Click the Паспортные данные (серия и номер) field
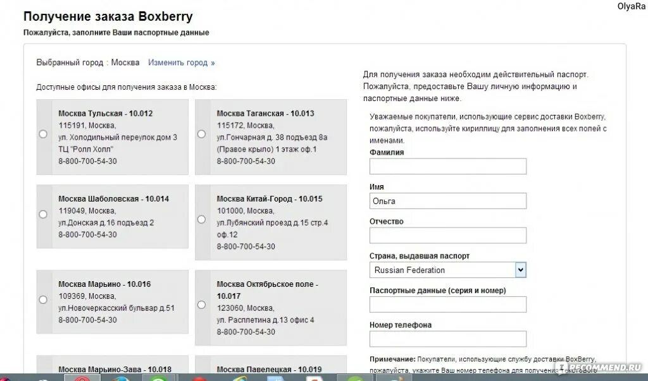Viewport: 648px width, 381px height. click(447, 305)
